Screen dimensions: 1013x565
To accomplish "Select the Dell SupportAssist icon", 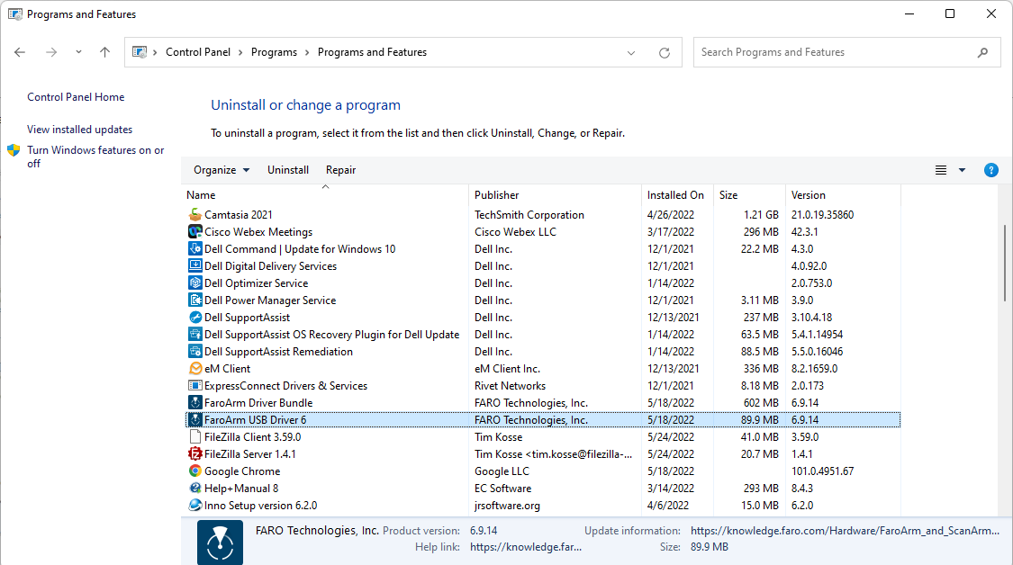I will (x=195, y=318).
